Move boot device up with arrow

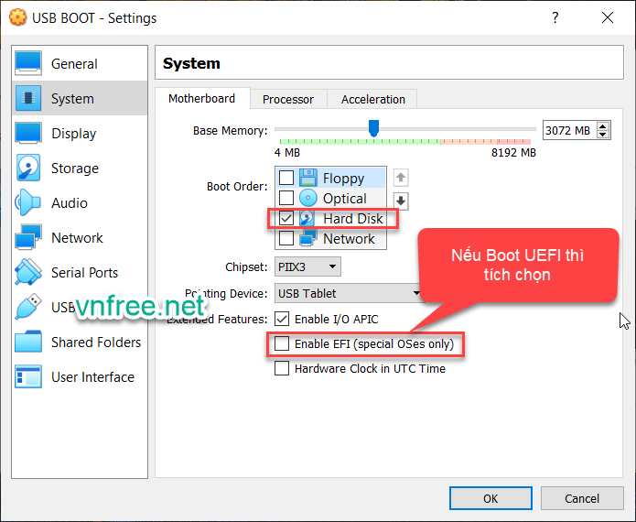401,178
